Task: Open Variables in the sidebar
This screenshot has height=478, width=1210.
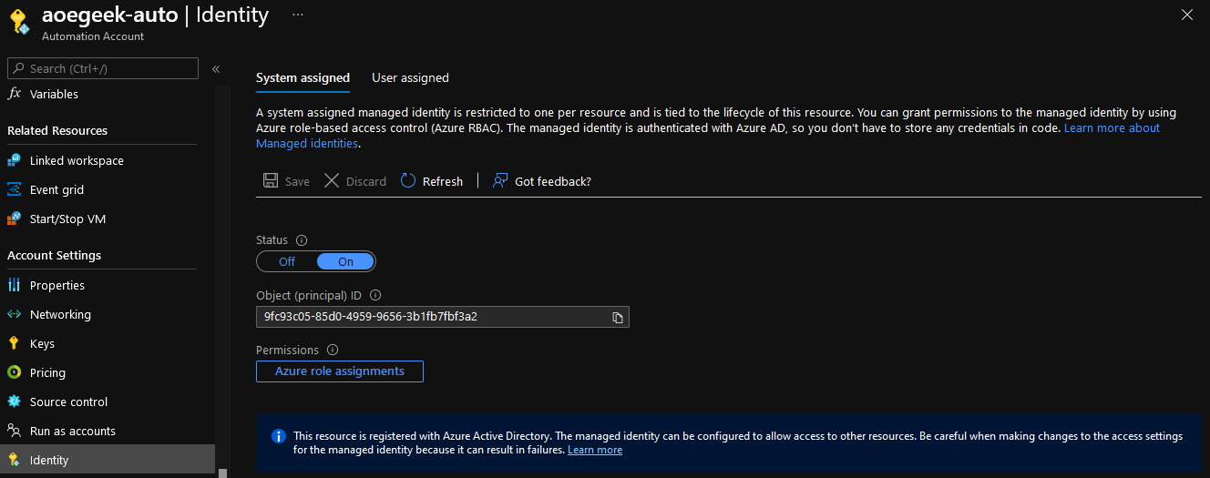Action: [54, 94]
